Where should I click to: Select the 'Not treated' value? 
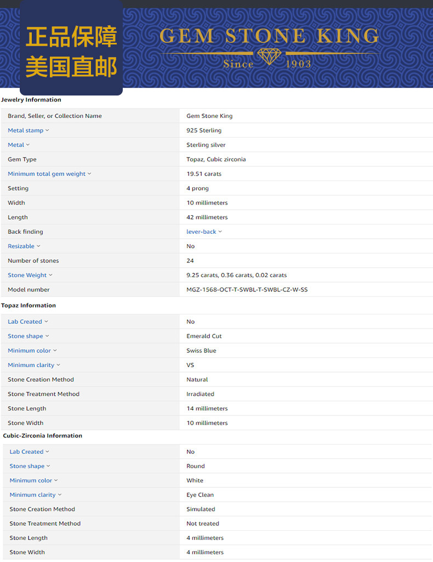click(203, 523)
